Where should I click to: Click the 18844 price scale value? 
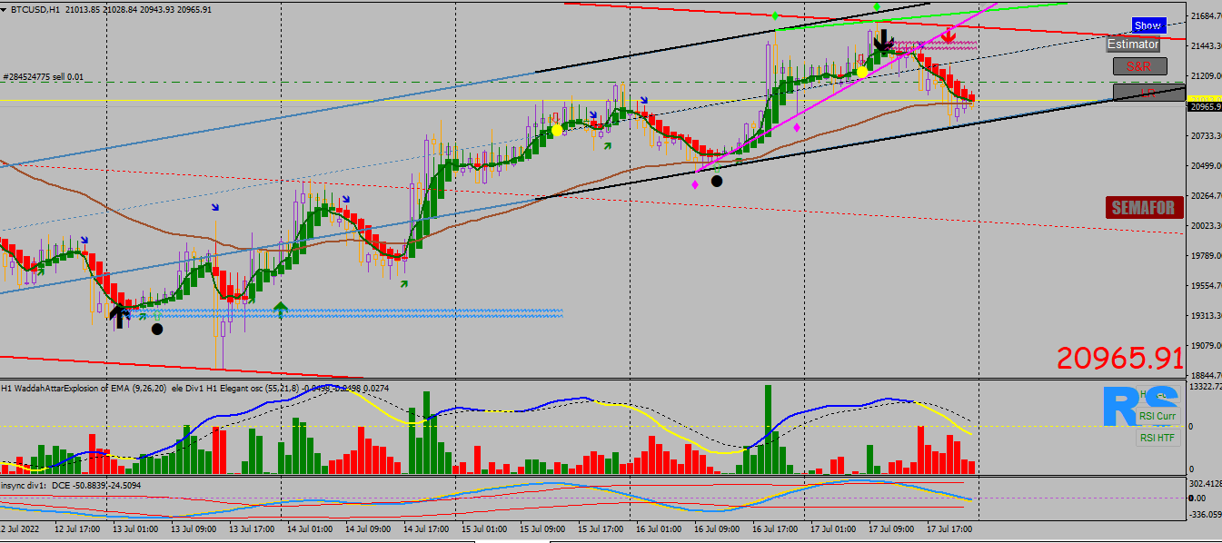[1206, 375]
